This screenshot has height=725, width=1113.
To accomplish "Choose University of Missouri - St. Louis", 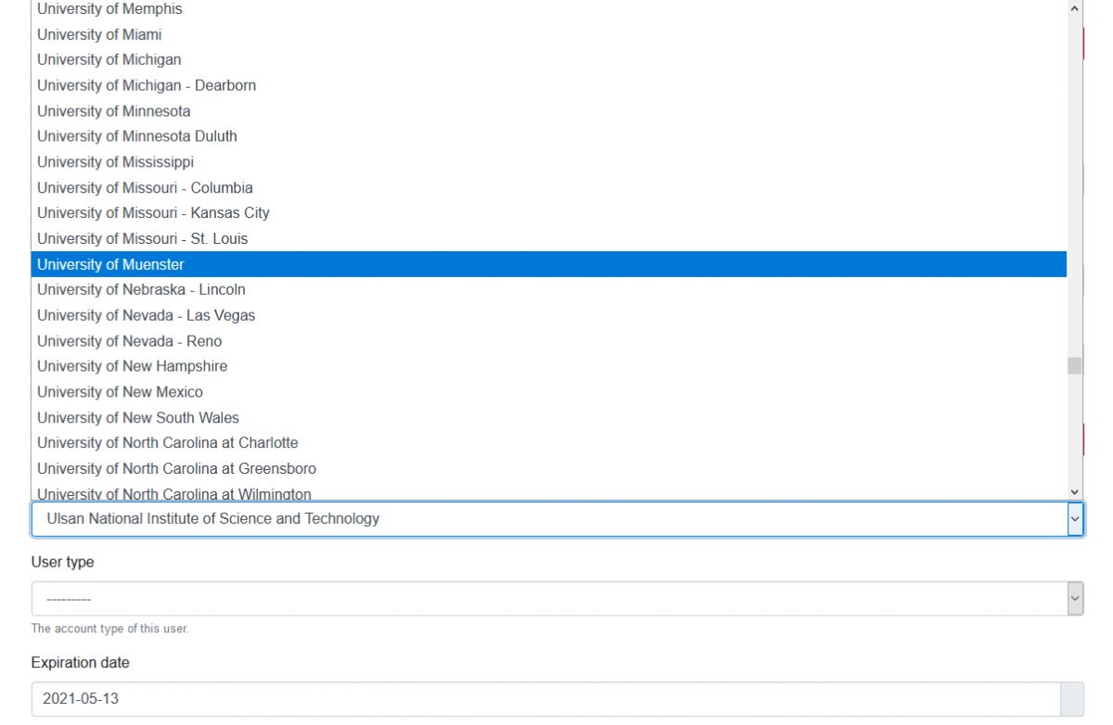I will [x=549, y=238].
